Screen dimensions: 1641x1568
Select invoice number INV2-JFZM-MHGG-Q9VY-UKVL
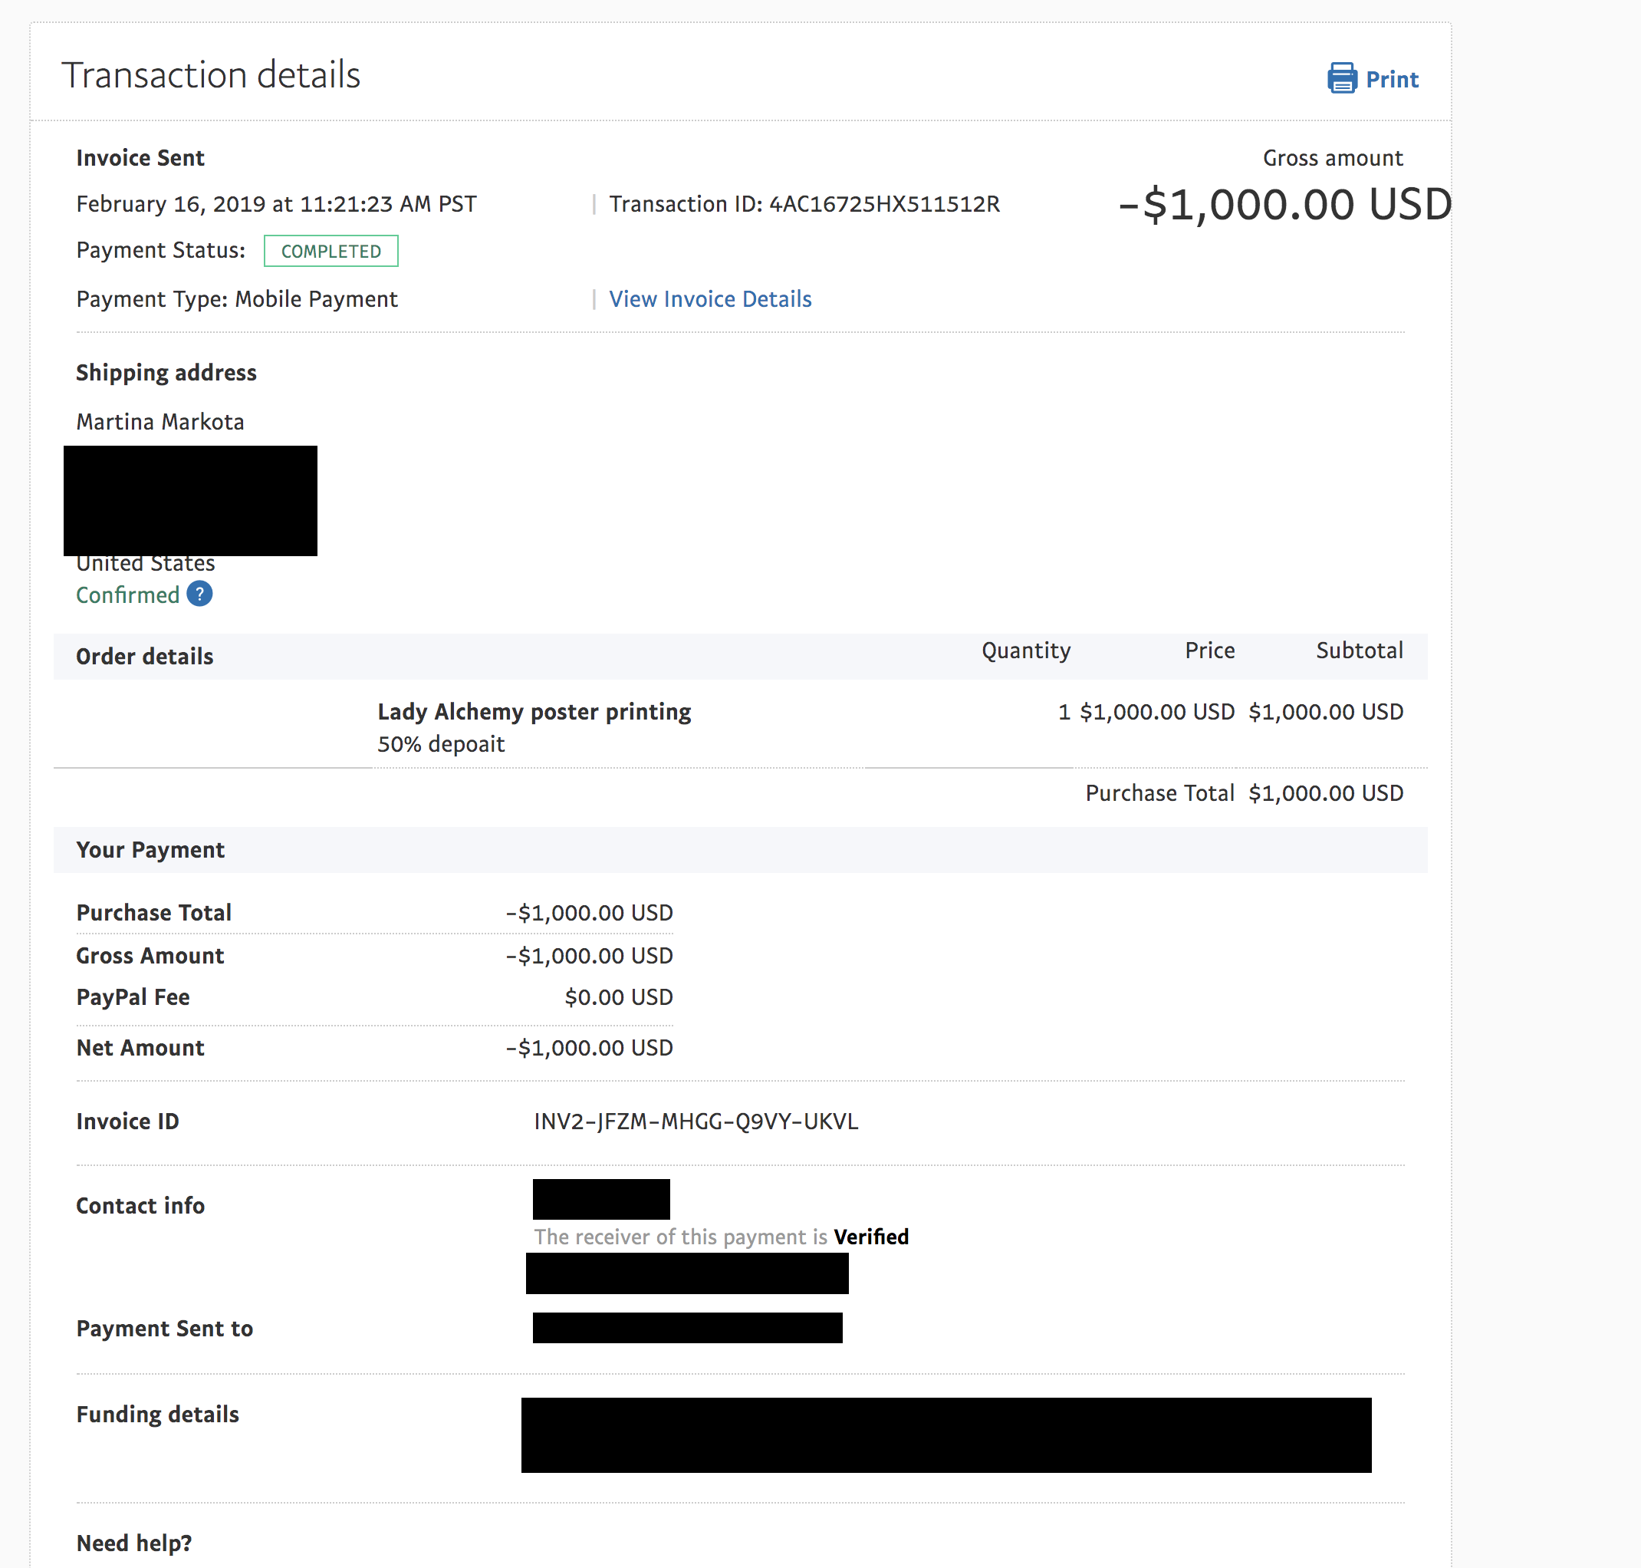click(x=696, y=1122)
